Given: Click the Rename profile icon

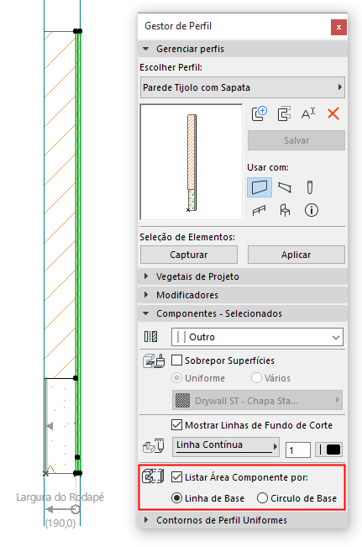Looking at the screenshot, I should click(308, 113).
